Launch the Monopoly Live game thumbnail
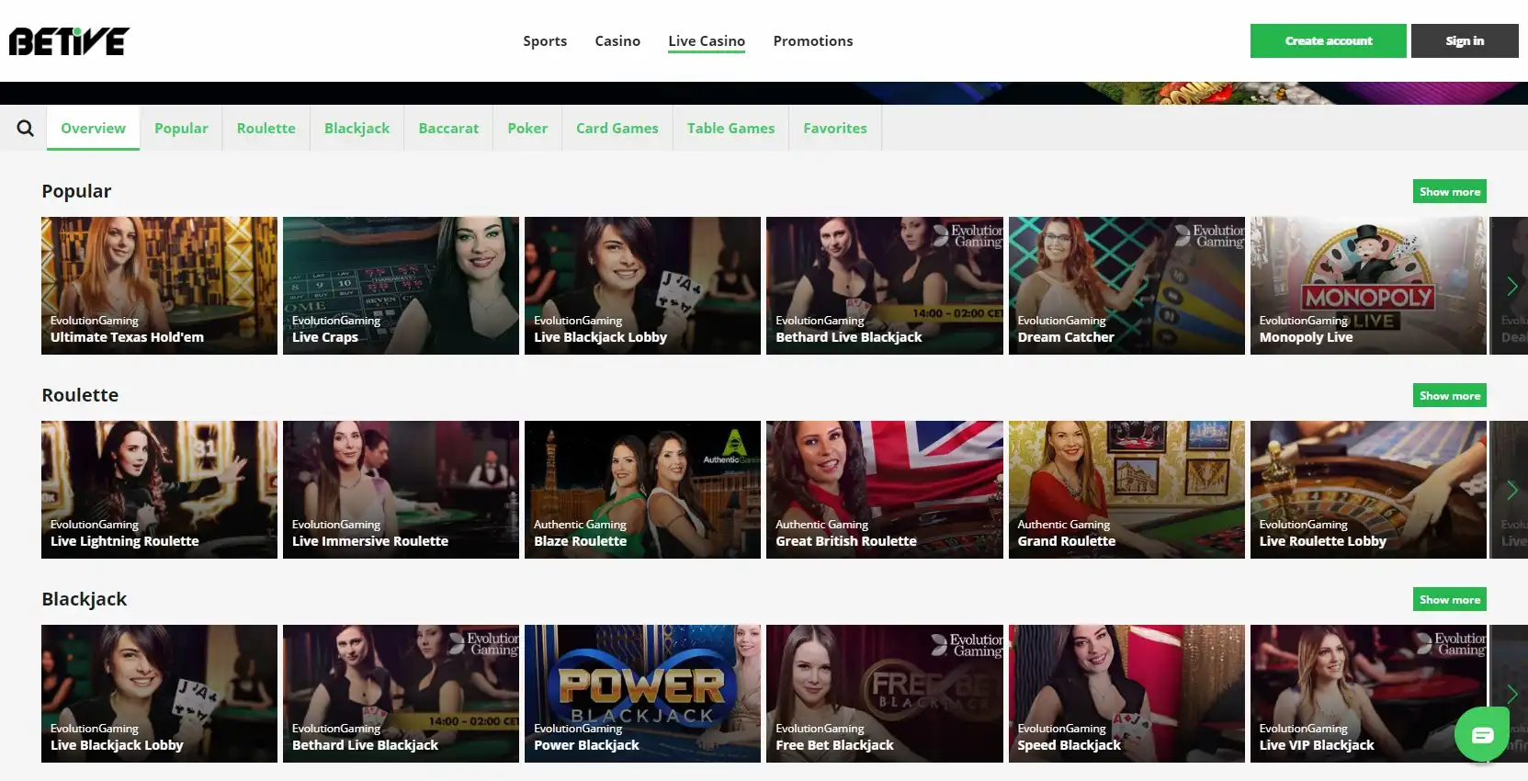Image resolution: width=1528 pixels, height=781 pixels. (x=1367, y=286)
